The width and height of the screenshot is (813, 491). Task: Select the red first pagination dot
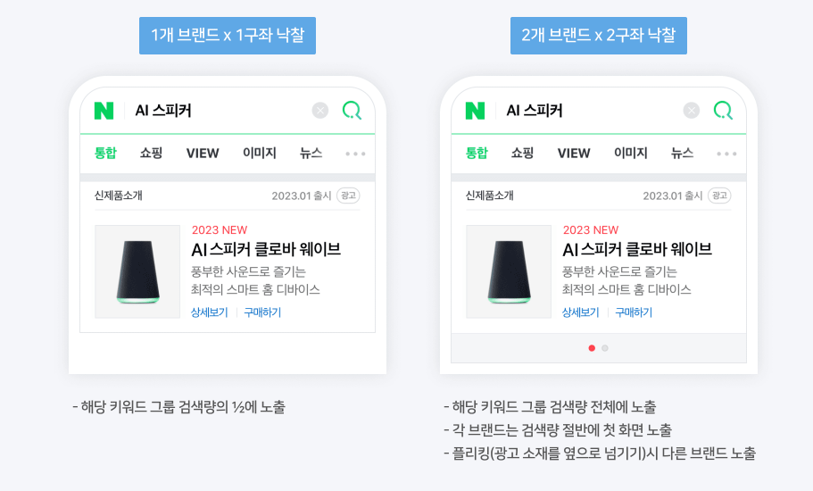point(592,348)
